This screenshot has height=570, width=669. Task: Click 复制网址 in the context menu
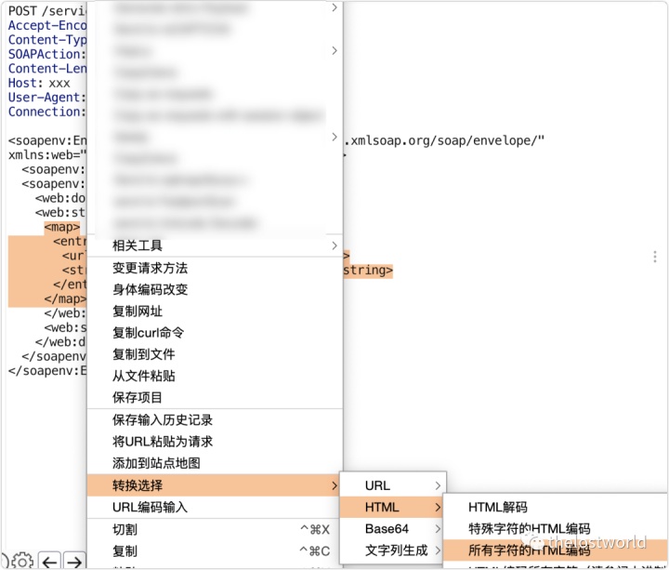coord(215,312)
